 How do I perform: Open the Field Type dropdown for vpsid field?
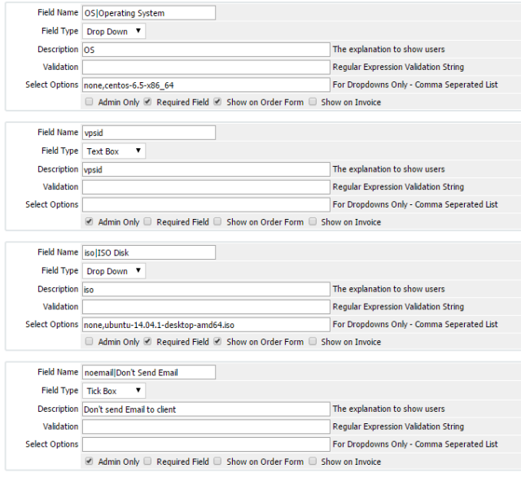point(114,151)
